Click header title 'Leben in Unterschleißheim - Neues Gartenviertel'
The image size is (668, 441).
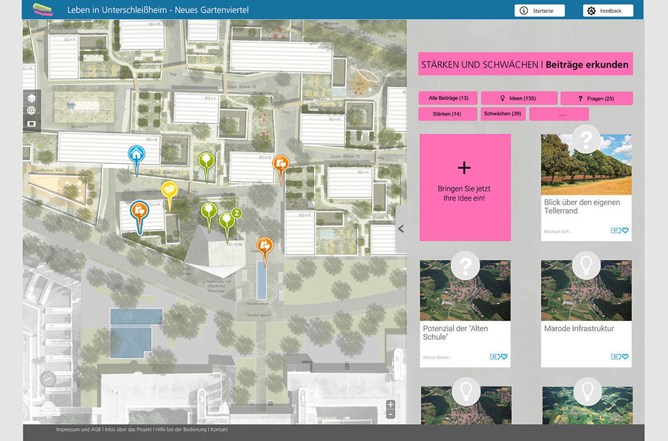pos(158,10)
